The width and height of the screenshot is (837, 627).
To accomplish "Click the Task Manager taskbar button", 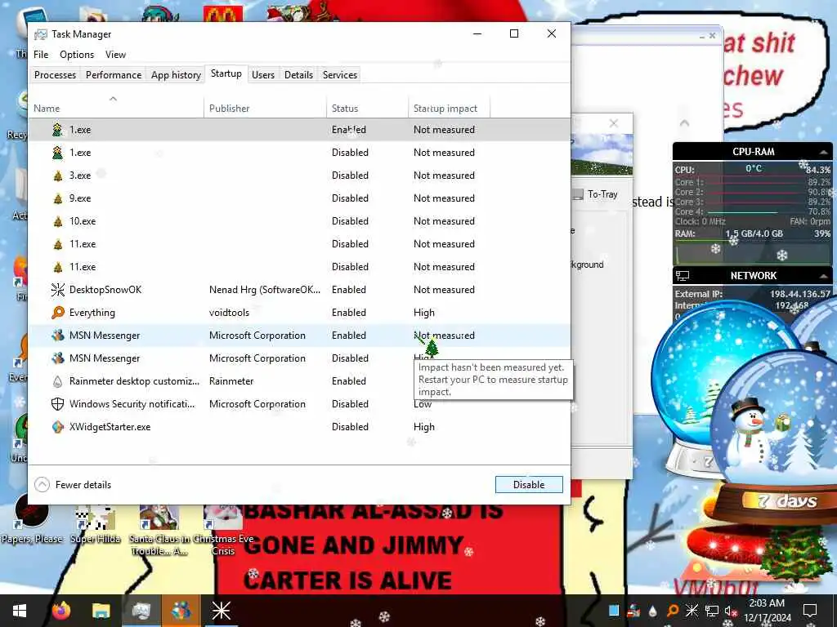I will coord(141,611).
